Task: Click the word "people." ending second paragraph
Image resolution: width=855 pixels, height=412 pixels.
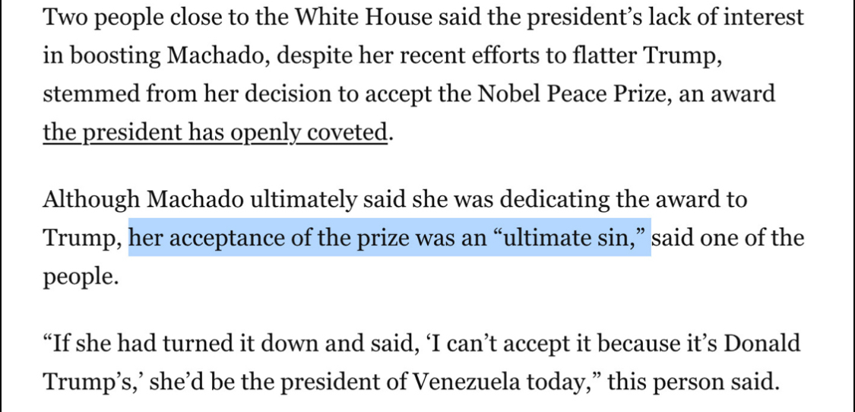Action: click(81, 276)
